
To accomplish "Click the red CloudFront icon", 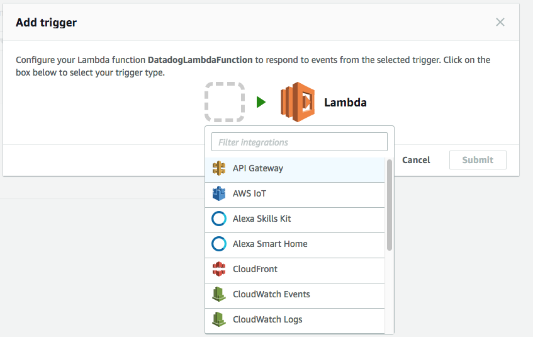I will 219,269.
